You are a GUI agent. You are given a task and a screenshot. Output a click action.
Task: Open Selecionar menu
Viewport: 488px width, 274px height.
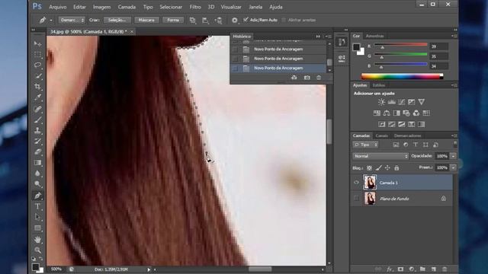click(x=171, y=7)
